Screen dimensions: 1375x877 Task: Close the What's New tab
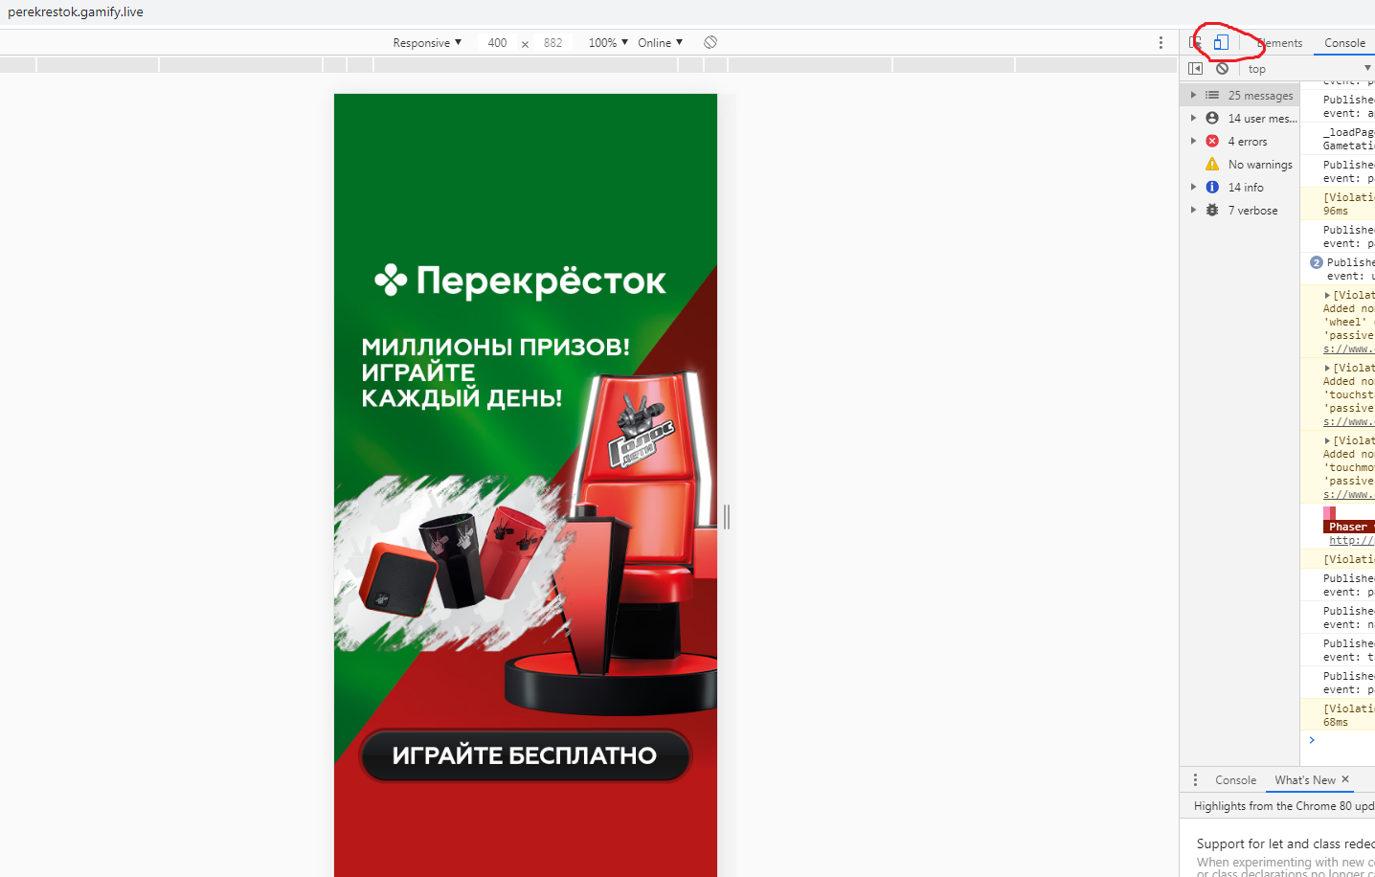pos(1345,779)
